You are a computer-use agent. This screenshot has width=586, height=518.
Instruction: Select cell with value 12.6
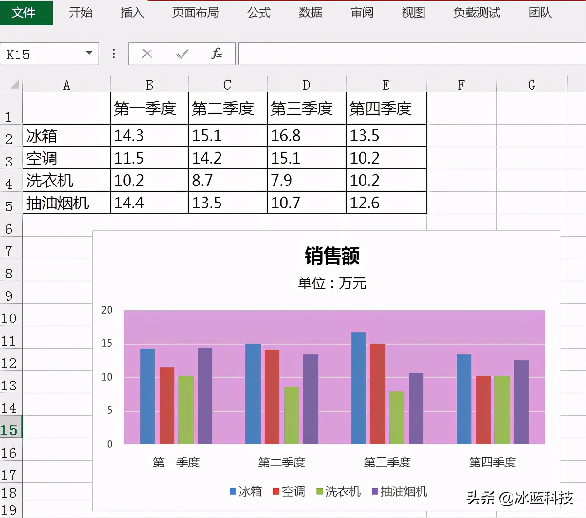(x=386, y=203)
